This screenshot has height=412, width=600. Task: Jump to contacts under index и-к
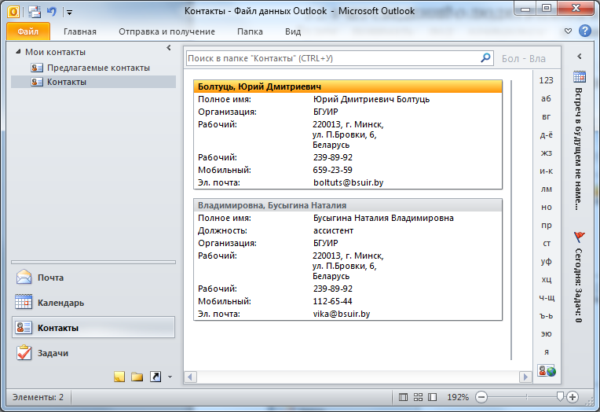(546, 171)
